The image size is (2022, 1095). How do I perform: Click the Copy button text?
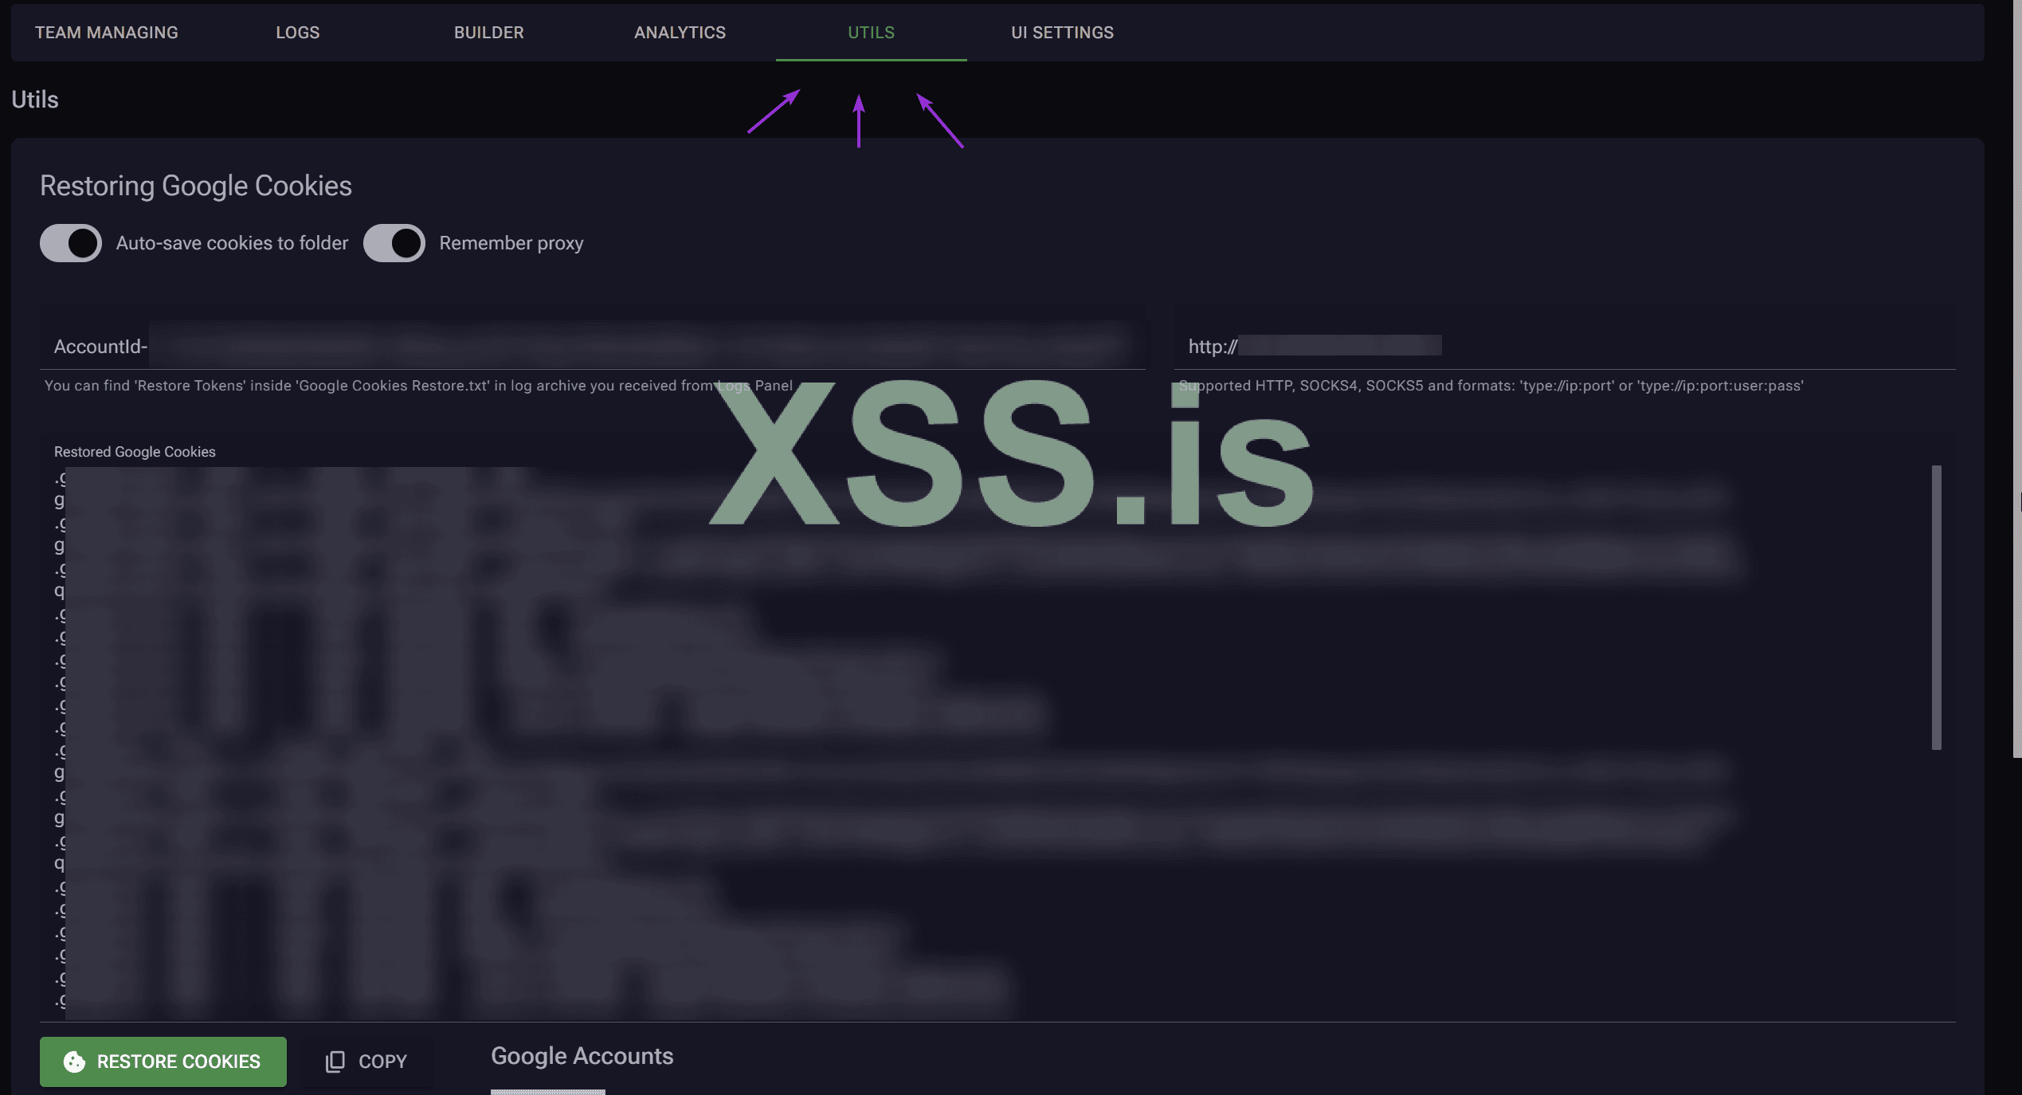click(382, 1062)
